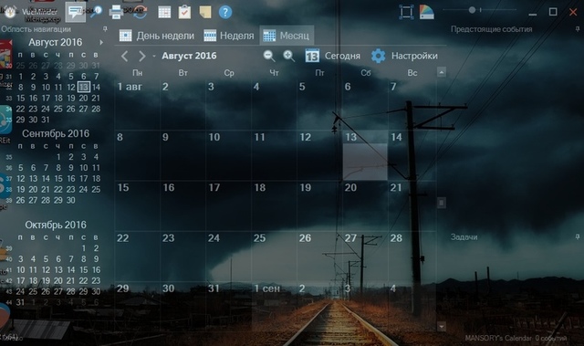
Task: Open the color palette theme icon
Action: click(x=427, y=12)
